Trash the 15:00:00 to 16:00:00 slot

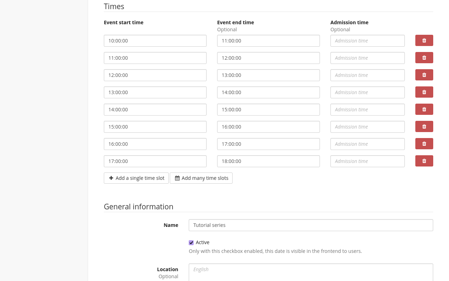[424, 126]
